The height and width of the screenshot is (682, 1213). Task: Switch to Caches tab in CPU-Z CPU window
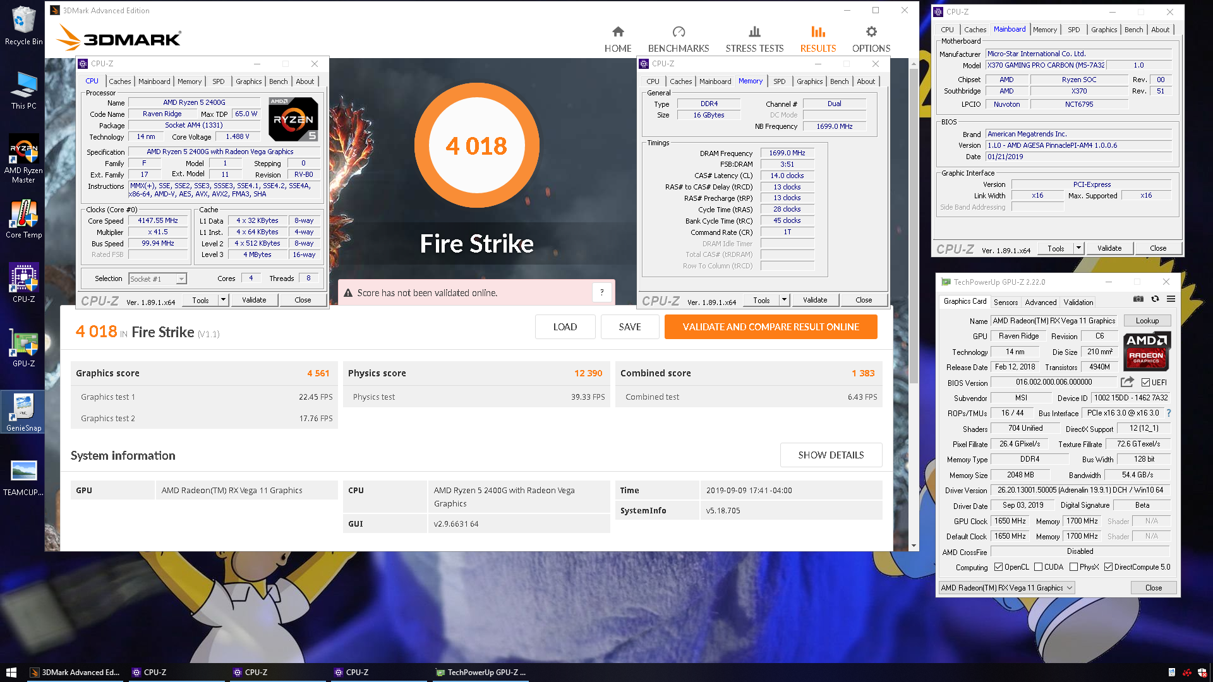click(119, 81)
